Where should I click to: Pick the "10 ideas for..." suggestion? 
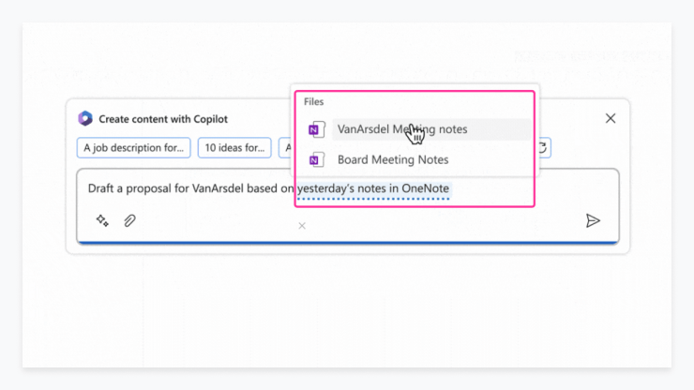[234, 148]
